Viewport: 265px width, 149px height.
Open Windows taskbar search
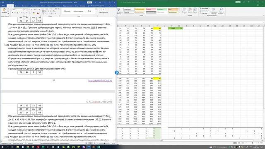[x=7, y=147]
